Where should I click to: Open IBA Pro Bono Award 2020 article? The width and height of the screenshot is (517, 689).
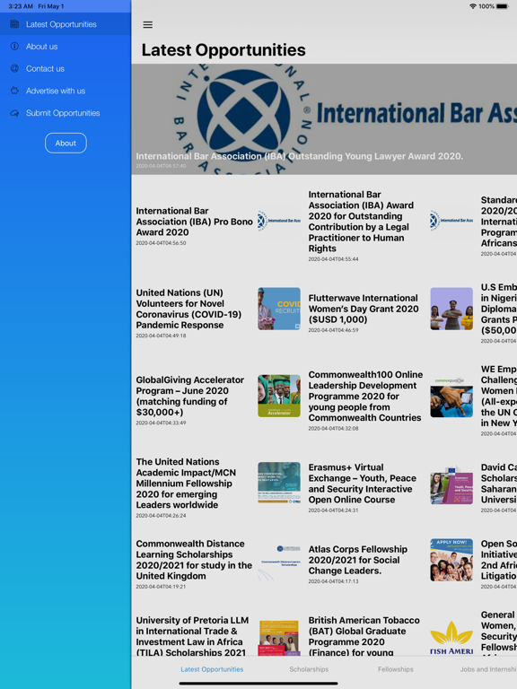194,222
